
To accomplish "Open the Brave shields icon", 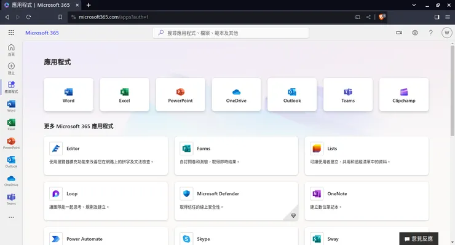I will (382, 17).
